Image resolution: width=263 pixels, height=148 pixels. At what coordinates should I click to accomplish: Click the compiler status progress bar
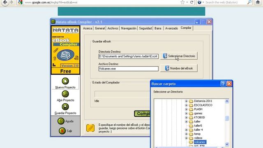[x=122, y=94]
